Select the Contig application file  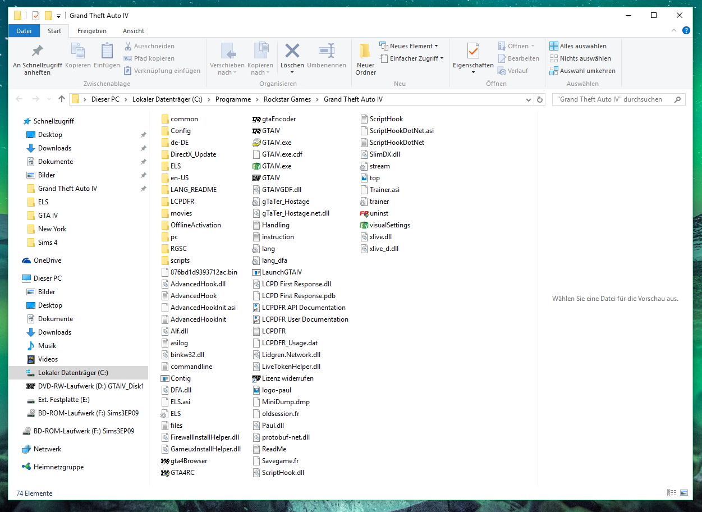click(x=176, y=378)
